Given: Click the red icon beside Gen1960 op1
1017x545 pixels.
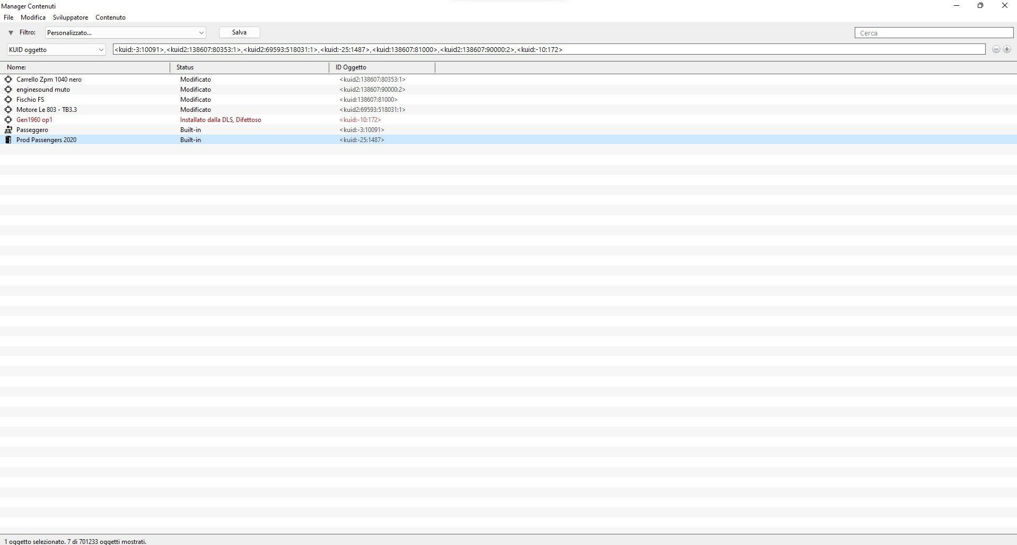Looking at the screenshot, I should [x=8, y=120].
